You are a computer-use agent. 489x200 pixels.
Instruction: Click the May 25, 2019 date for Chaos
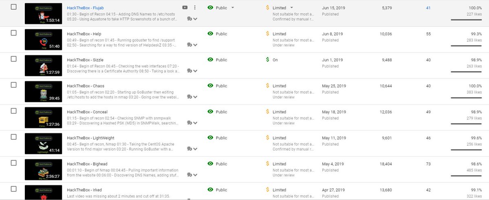click(x=334, y=86)
